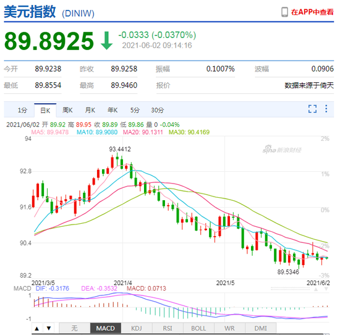Viewport: 340px width, 335px height.
Task: Click the 93.4412 peak label on chart
Action: 120,149
